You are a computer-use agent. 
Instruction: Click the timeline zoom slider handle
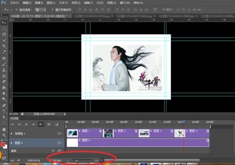pos(77,160)
